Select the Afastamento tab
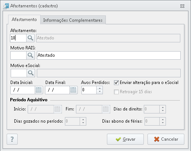 [x=24, y=20]
